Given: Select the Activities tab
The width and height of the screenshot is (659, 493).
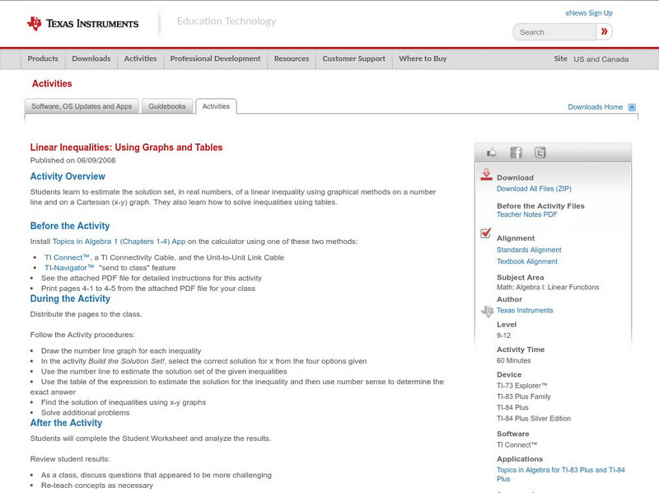Looking at the screenshot, I should tap(216, 106).
